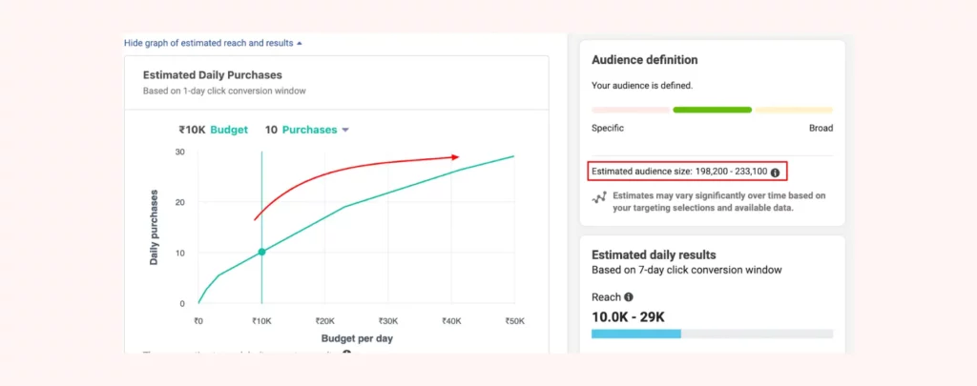The image size is (977, 386).
Task: Click the ₹10K Budget label
Action: [x=213, y=131]
